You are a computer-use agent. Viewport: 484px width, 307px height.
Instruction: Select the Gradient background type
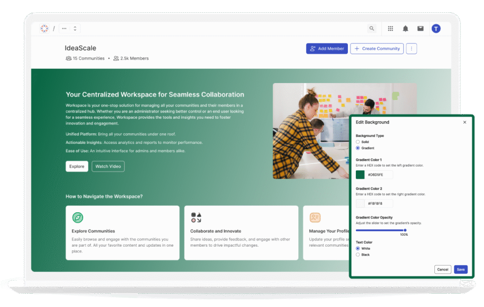358,148
